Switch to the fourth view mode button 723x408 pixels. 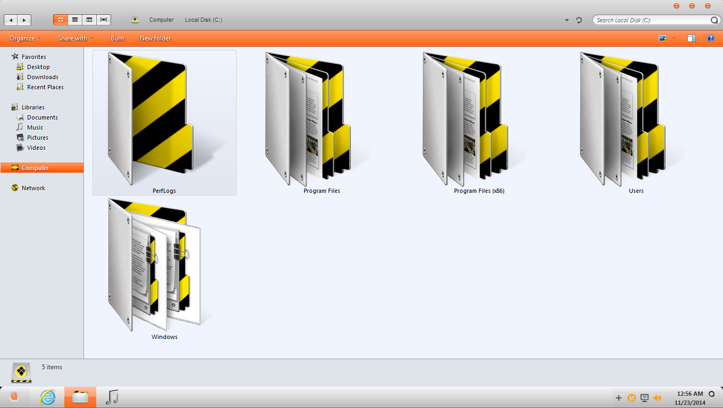pos(104,20)
